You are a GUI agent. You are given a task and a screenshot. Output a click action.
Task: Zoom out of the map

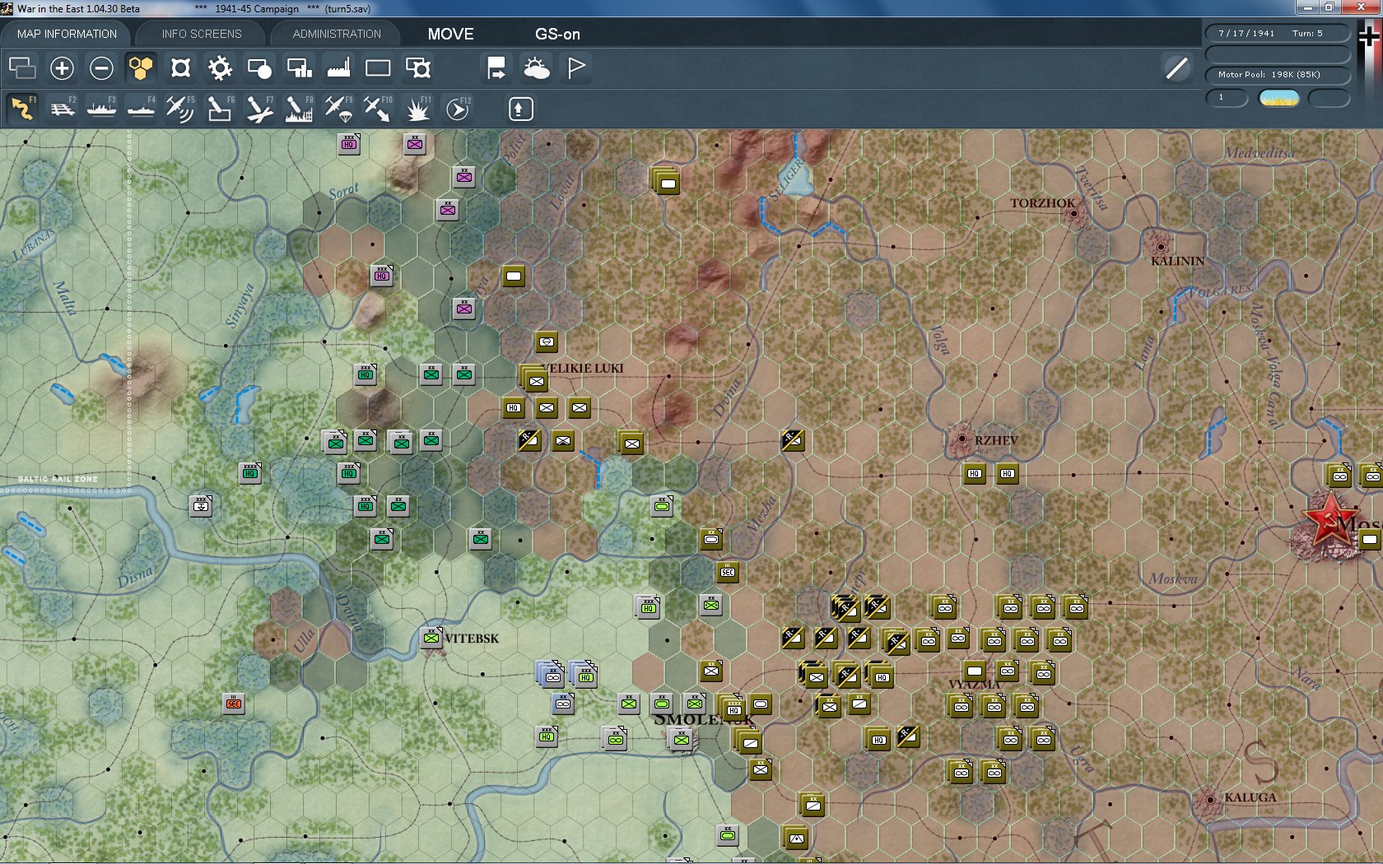pos(101,67)
